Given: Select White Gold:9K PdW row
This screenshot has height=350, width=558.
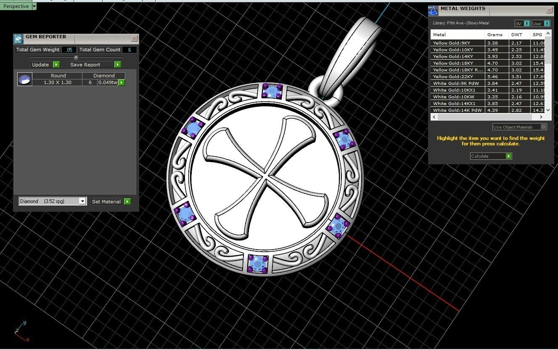Looking at the screenshot, I should tap(488, 83).
